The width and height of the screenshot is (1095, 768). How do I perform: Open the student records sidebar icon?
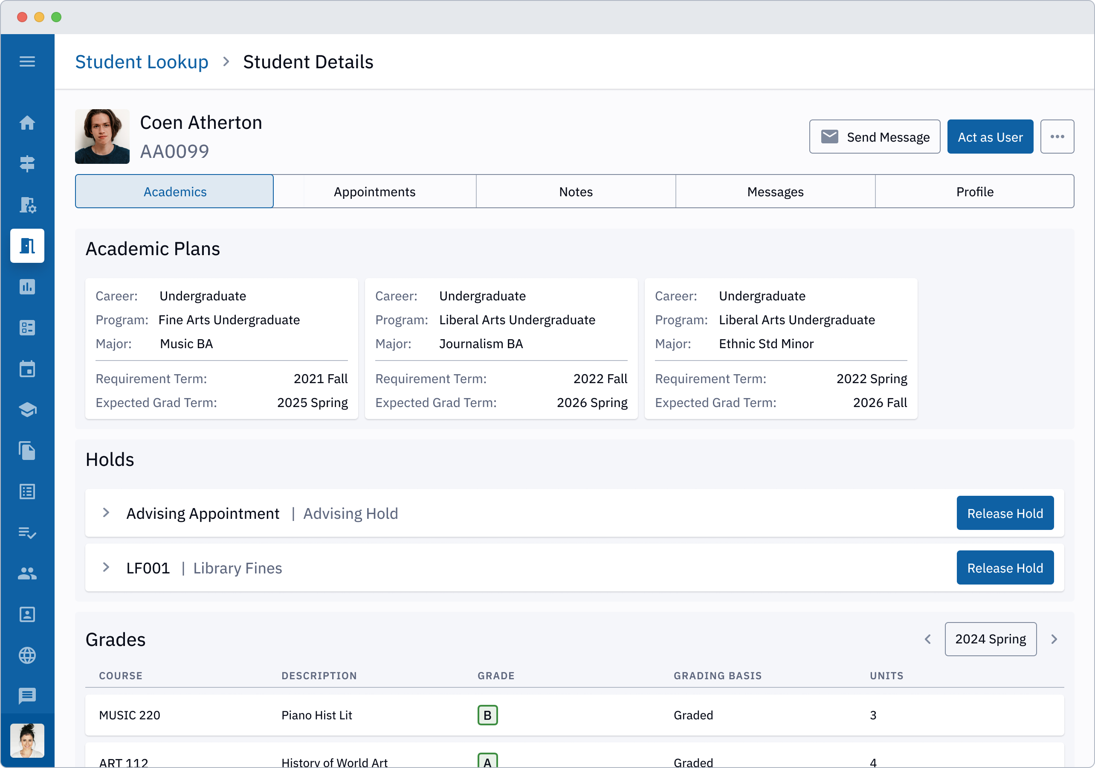tap(28, 245)
